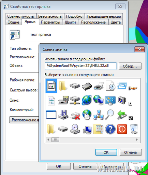The image size is (148, 175).
Task: Select the floppy disk drive icon in third row
Action: tap(63, 115)
